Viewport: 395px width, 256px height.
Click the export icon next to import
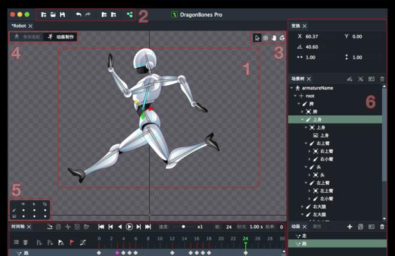click(x=113, y=15)
